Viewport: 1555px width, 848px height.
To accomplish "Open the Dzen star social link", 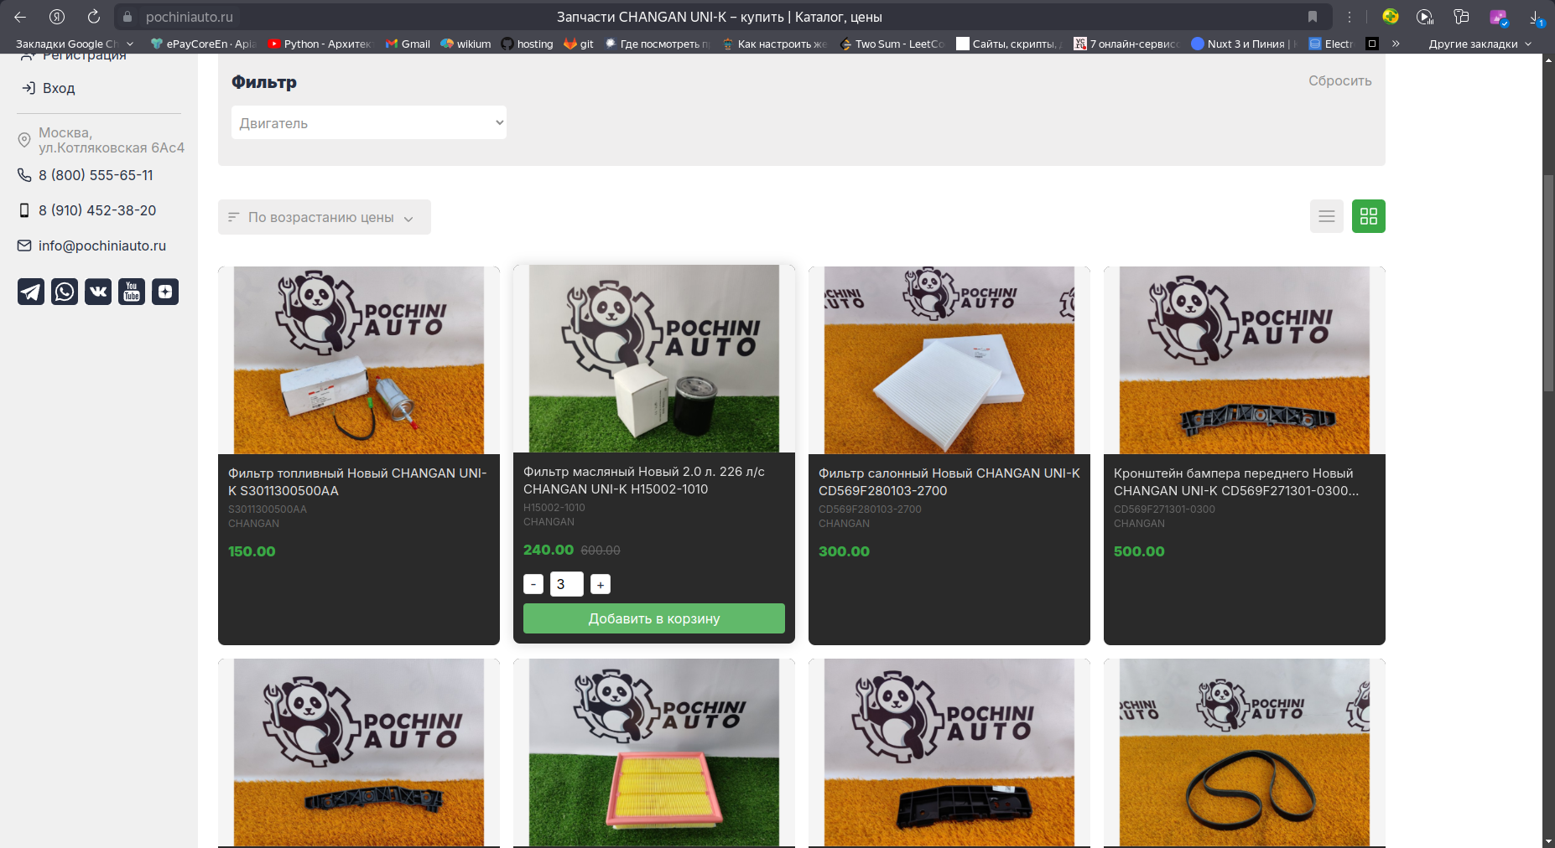I will click(x=165, y=292).
